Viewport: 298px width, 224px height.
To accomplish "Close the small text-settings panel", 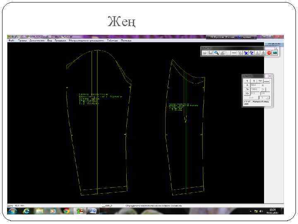I will tap(270, 76).
